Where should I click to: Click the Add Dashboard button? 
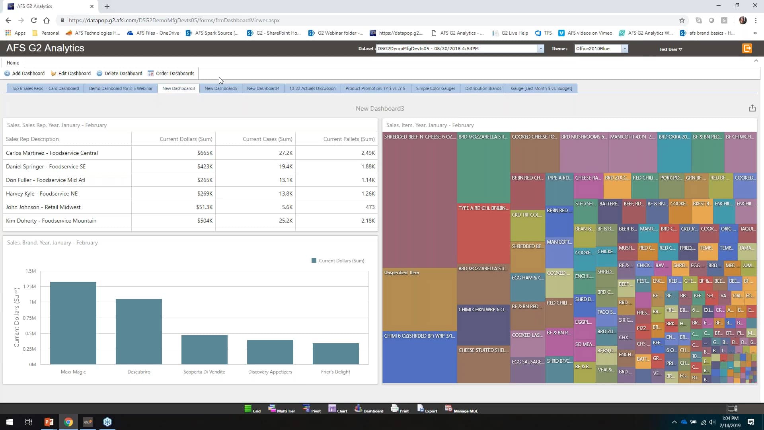(x=25, y=73)
